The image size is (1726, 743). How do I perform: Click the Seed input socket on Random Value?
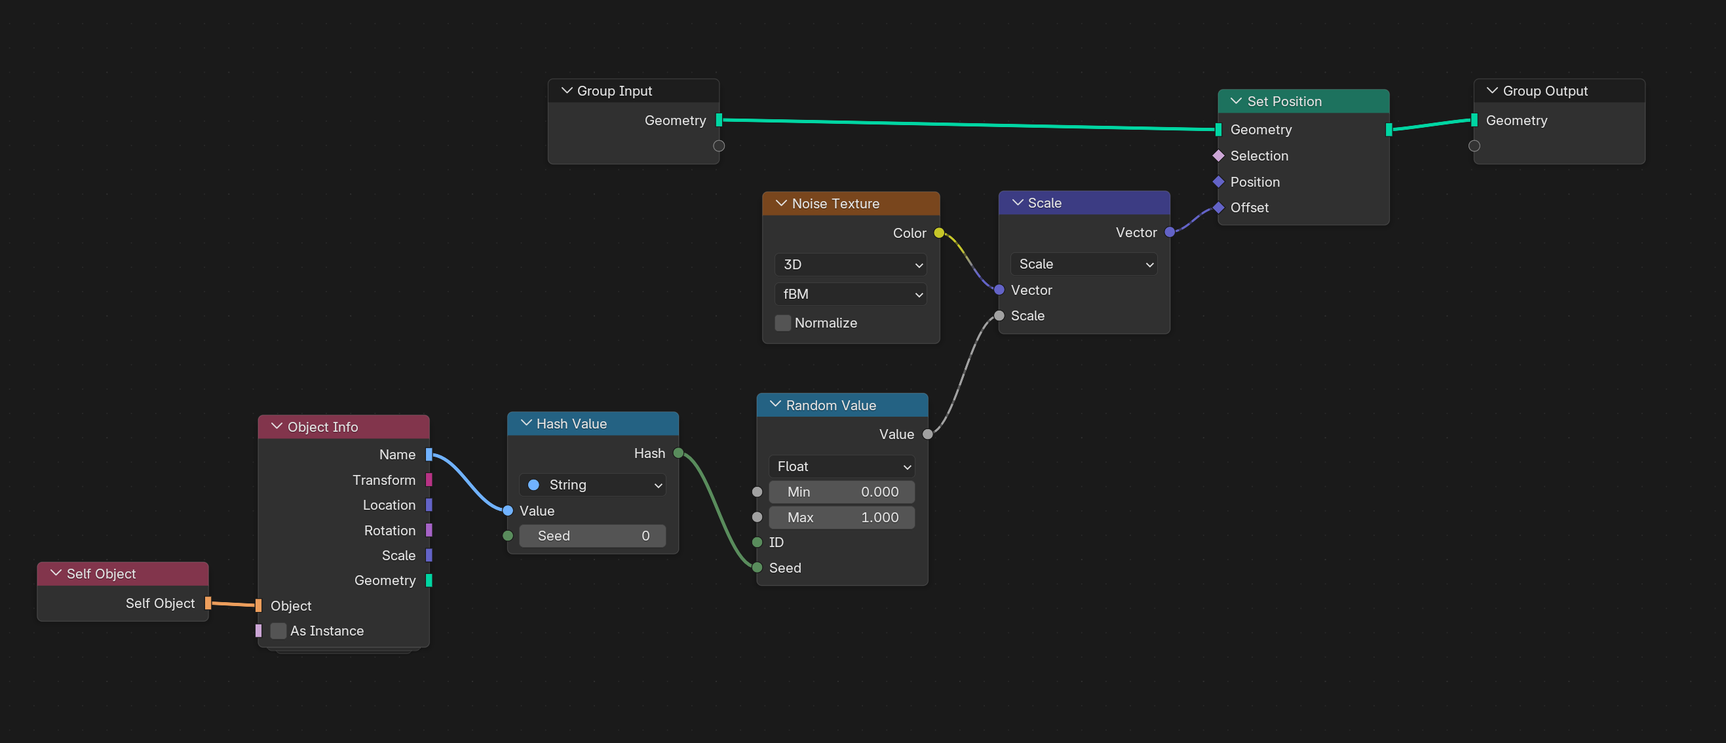pyautogui.click(x=757, y=567)
